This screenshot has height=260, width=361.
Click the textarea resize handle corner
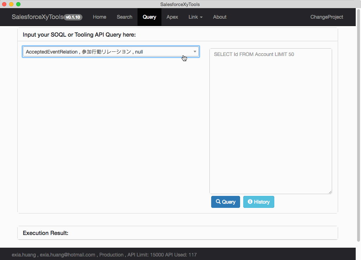330,192
